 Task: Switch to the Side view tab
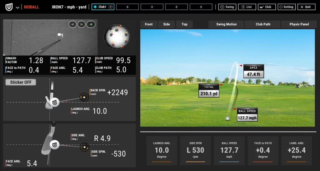pos(167,24)
